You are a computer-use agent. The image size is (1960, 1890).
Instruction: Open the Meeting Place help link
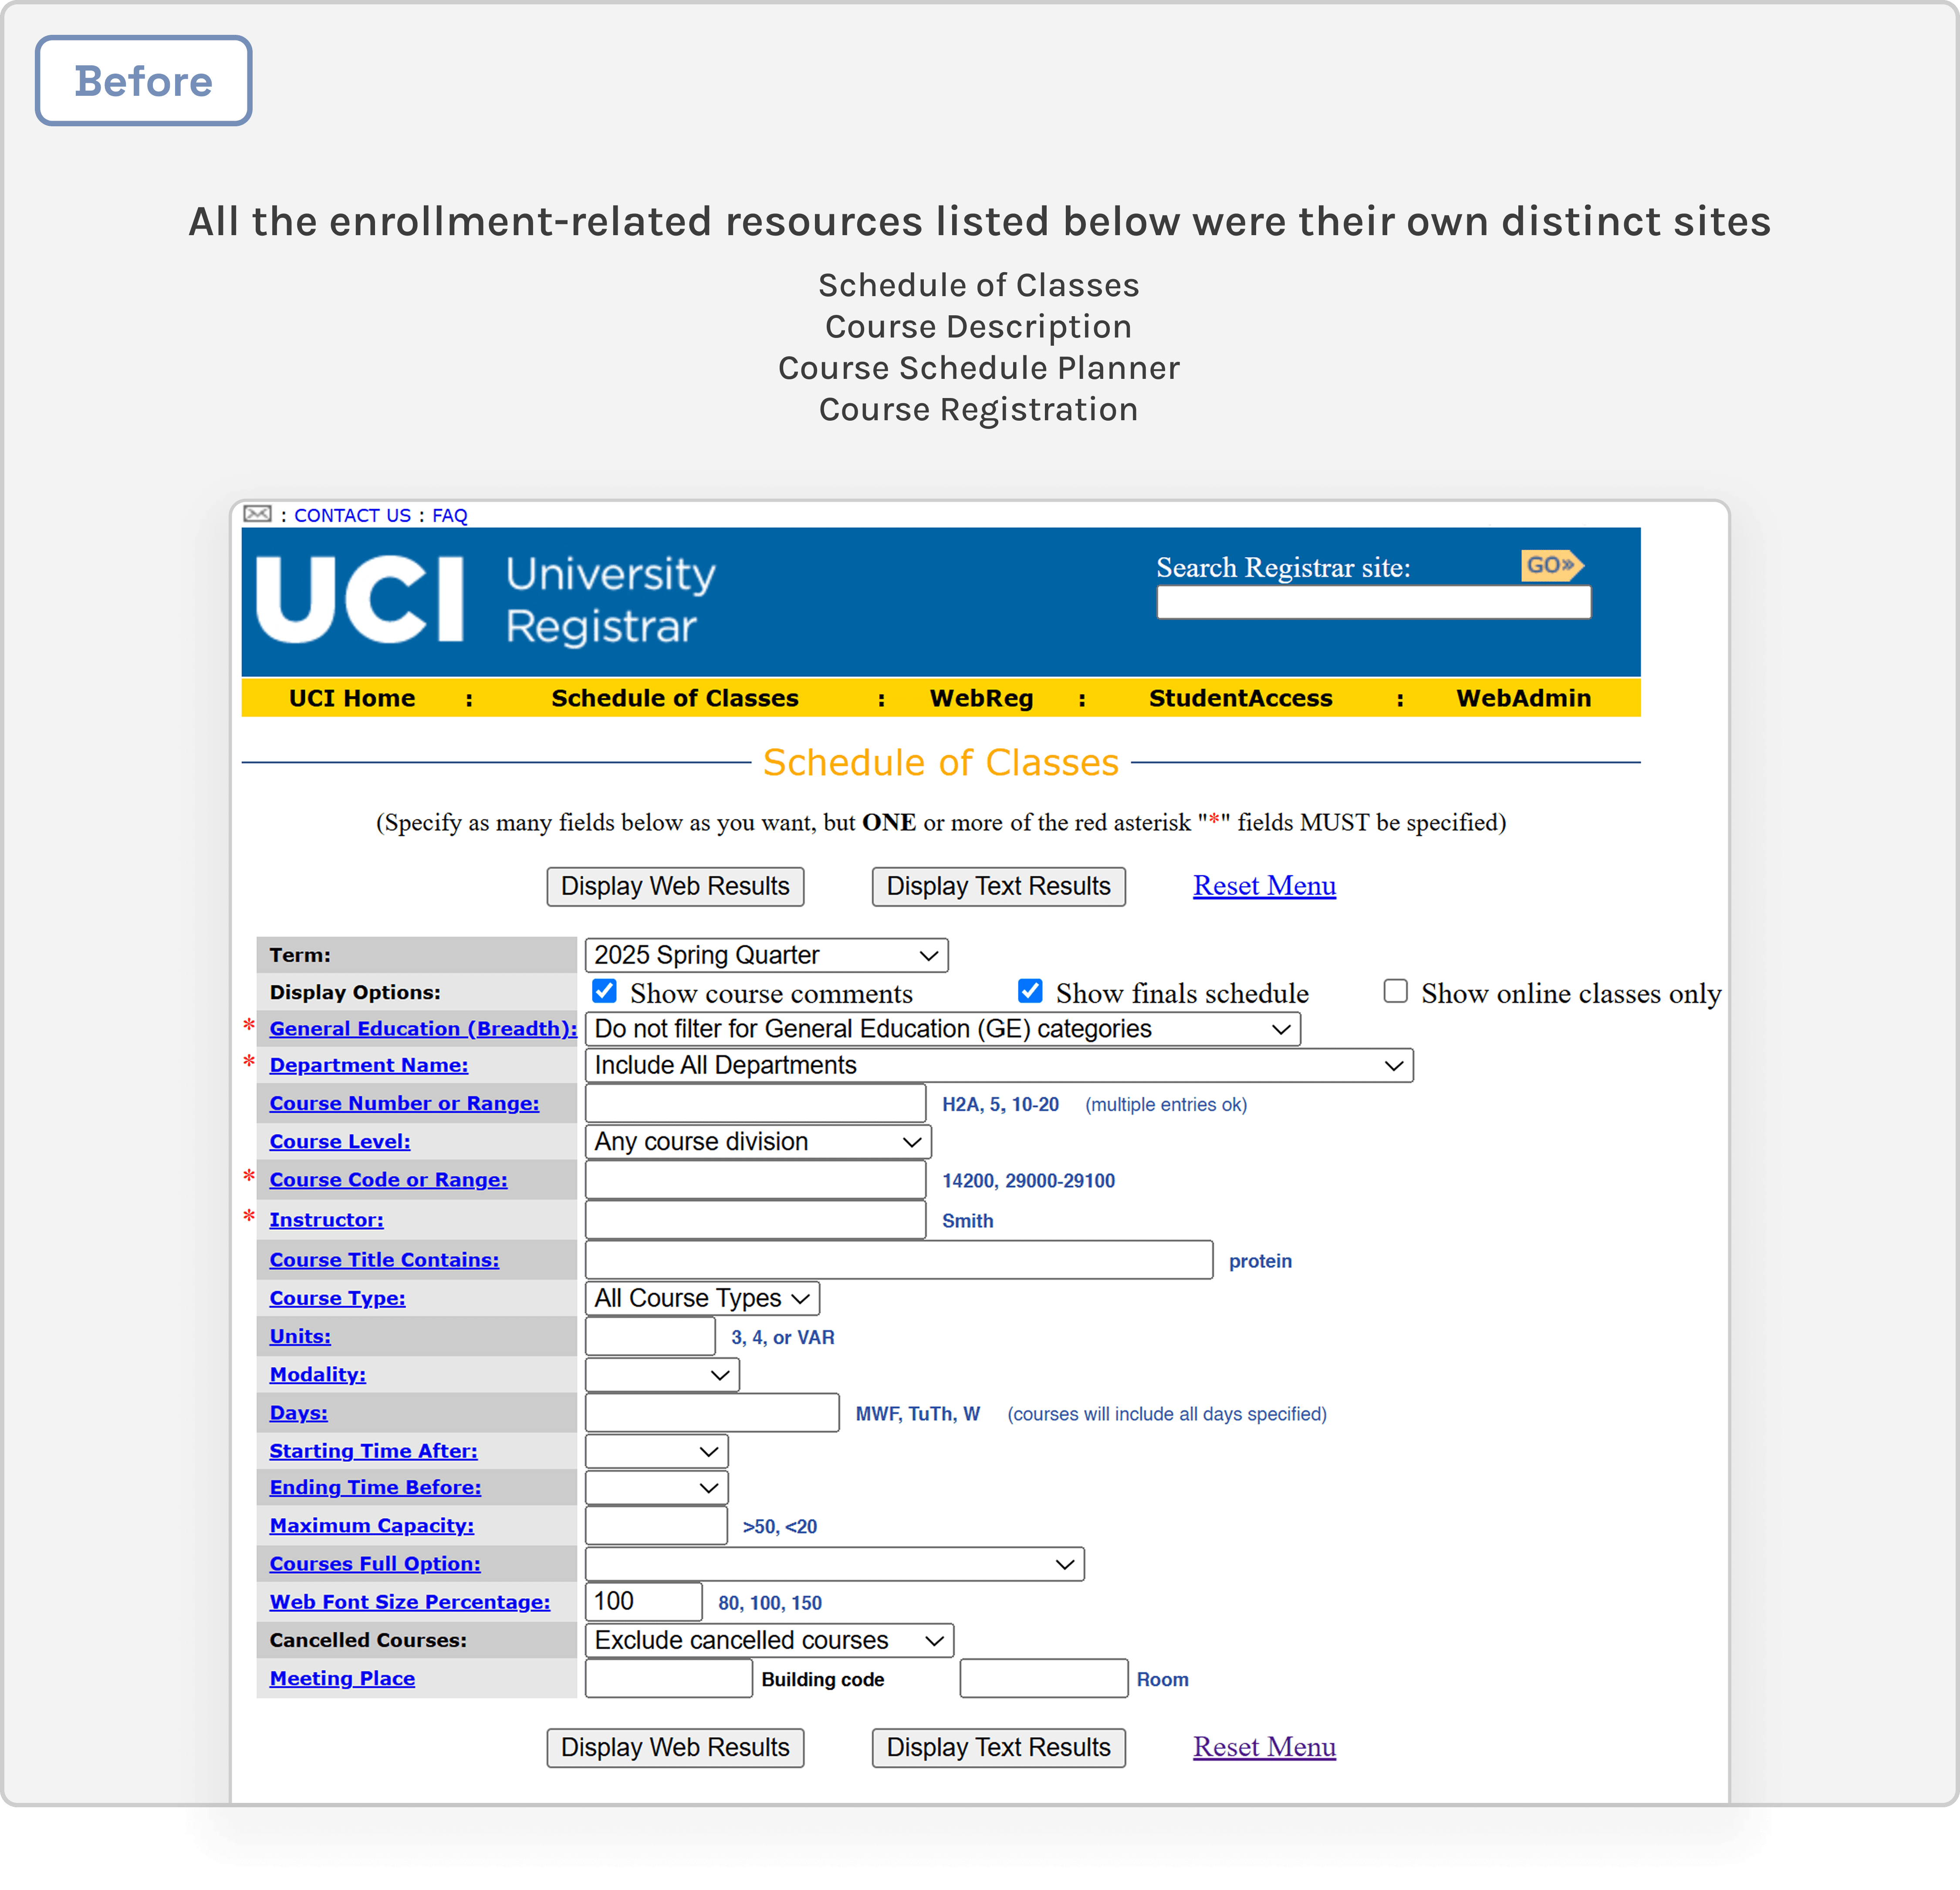[342, 1678]
